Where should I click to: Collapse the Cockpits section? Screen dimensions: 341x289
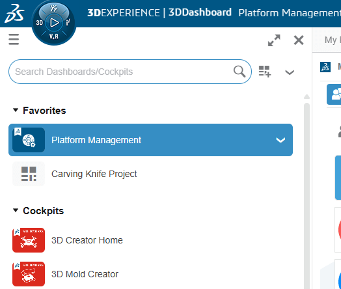(x=16, y=210)
